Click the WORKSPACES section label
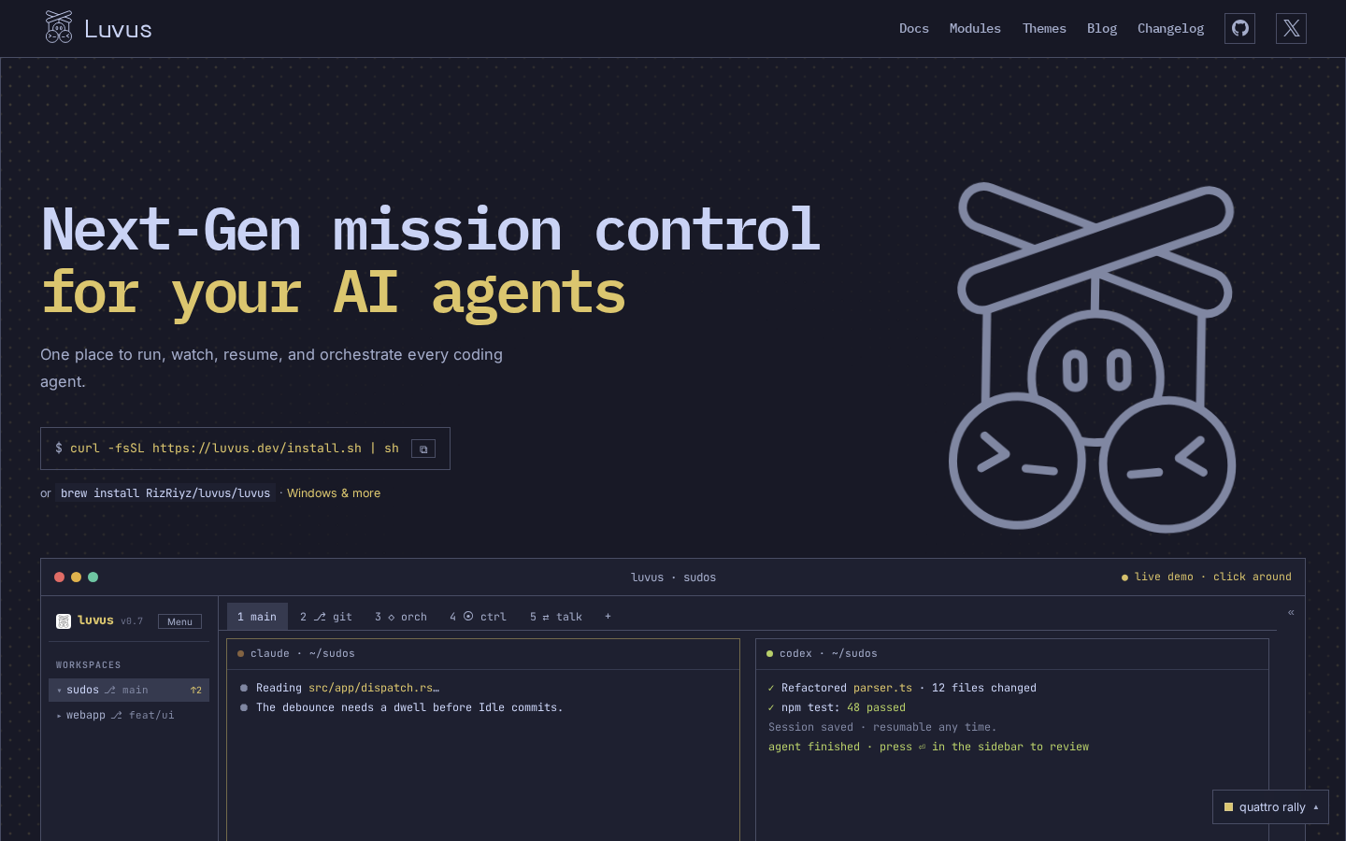1346x841 pixels. (89, 665)
